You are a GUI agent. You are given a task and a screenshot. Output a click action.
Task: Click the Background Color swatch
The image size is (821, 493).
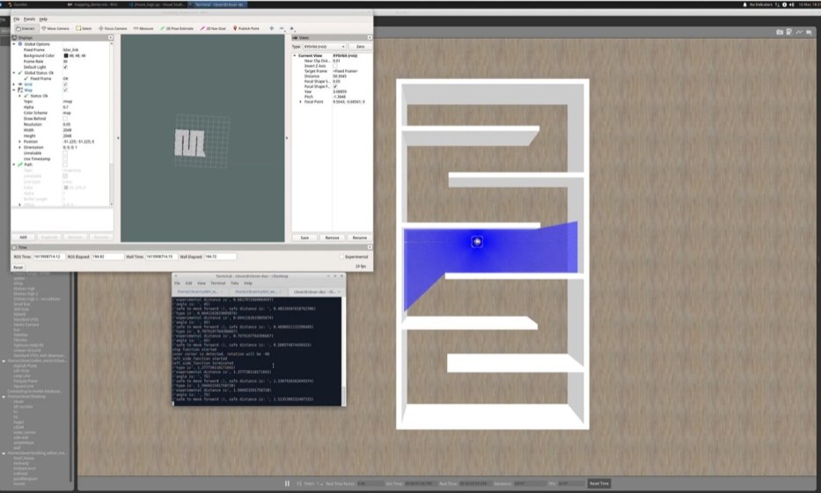tap(66, 55)
